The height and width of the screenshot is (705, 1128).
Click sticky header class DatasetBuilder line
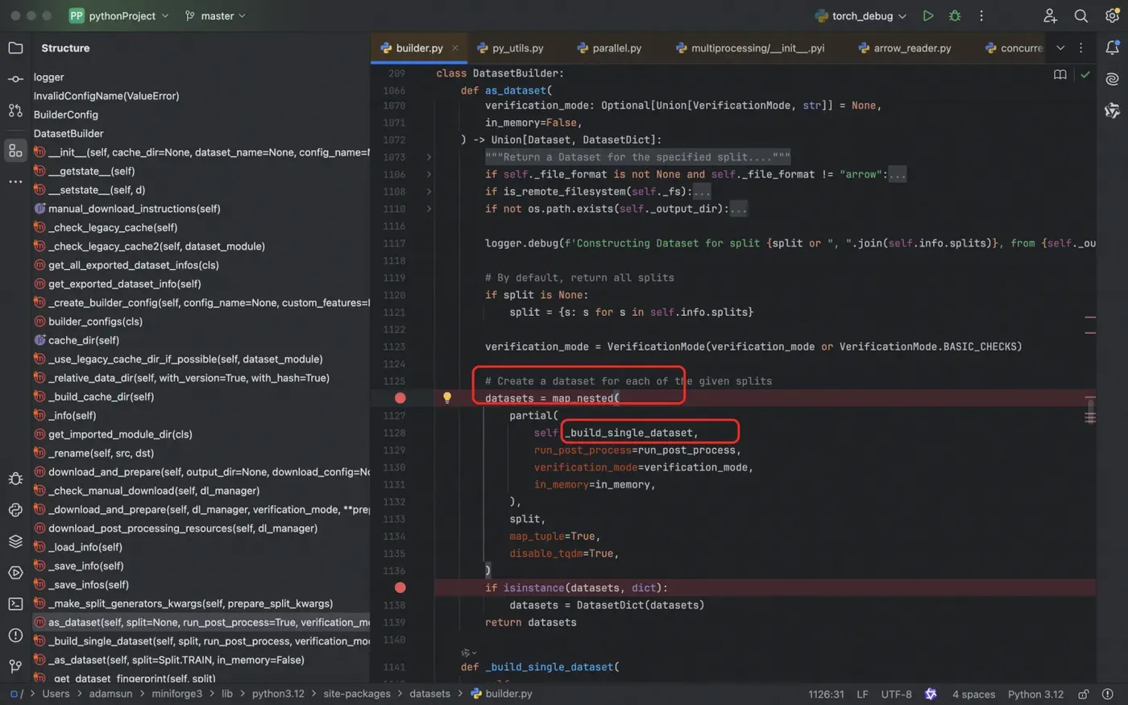click(x=500, y=73)
